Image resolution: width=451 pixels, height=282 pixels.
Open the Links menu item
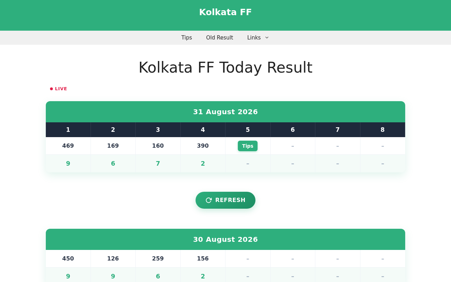254,38
